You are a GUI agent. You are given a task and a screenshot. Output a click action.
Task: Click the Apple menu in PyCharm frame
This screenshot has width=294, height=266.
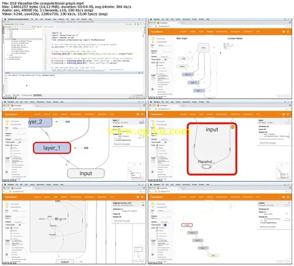coord(5,20)
